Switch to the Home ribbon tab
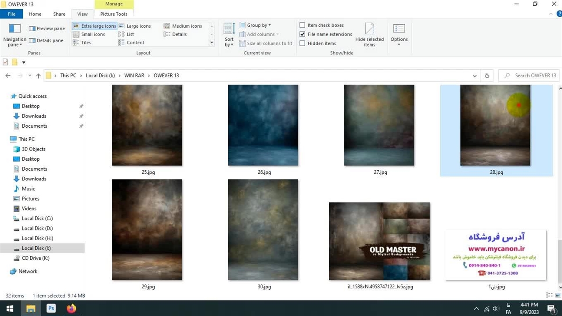 35,14
